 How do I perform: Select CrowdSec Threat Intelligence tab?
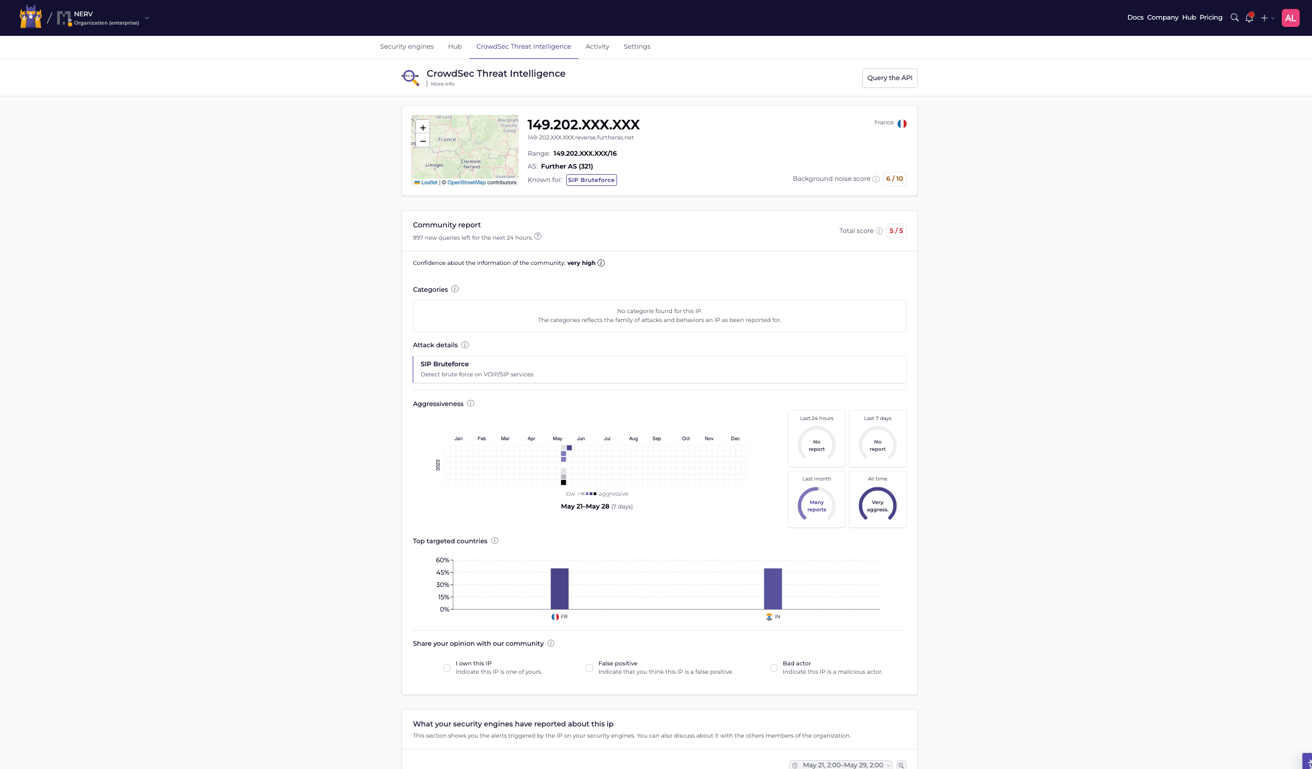(524, 46)
